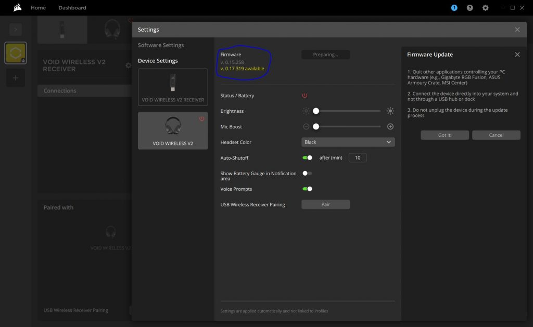Maximize the iCUE window
Screen dimensions: 533x327
point(513,8)
